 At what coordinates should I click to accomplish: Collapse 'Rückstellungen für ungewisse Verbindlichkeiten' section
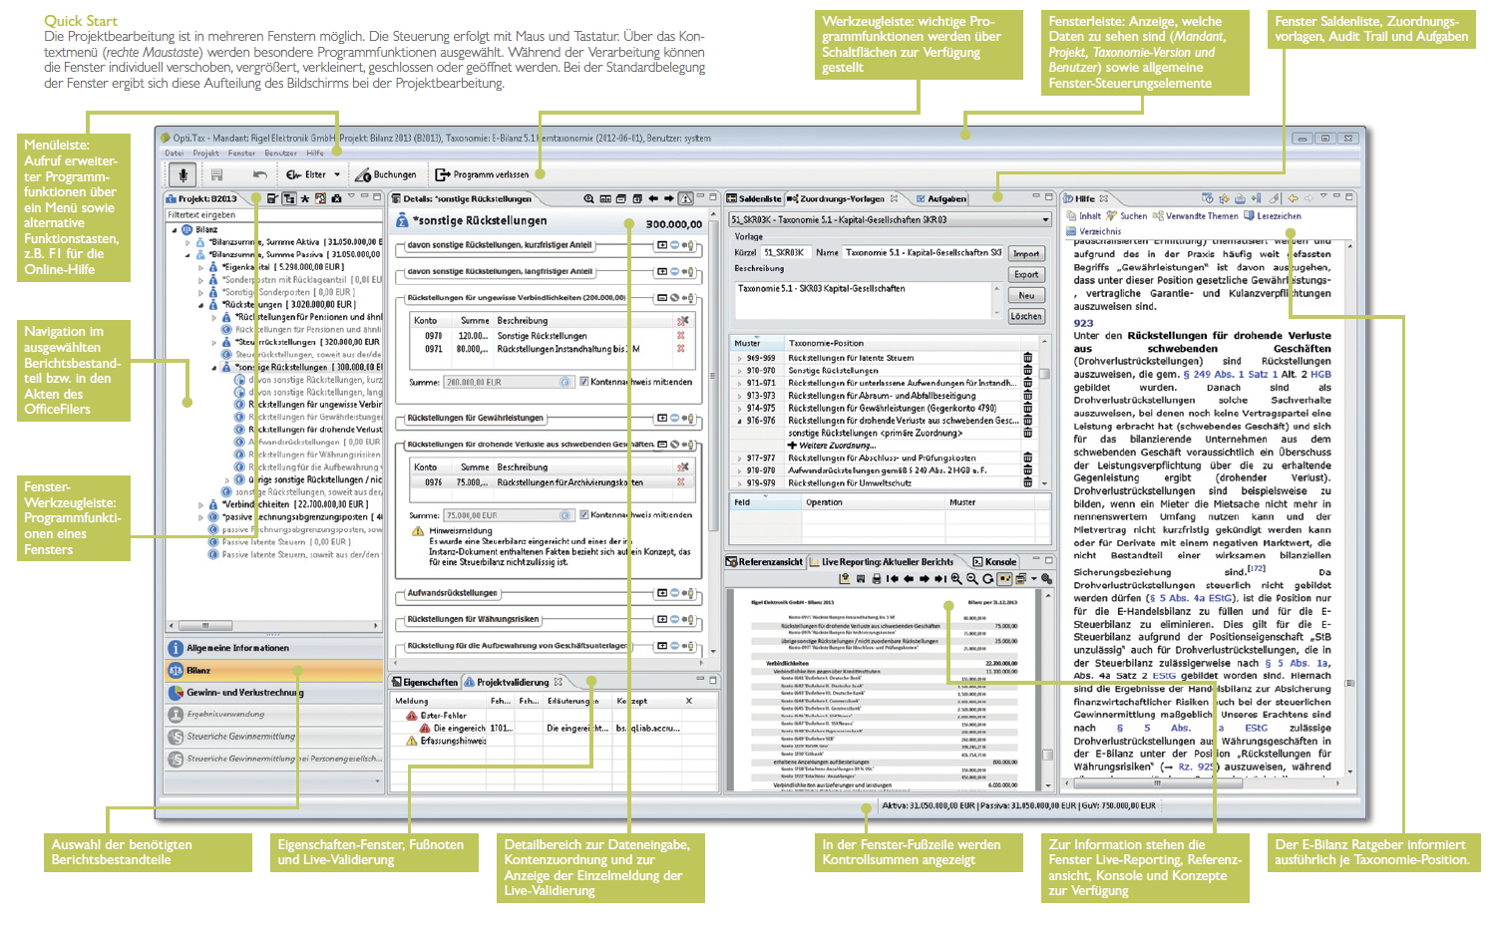662,297
